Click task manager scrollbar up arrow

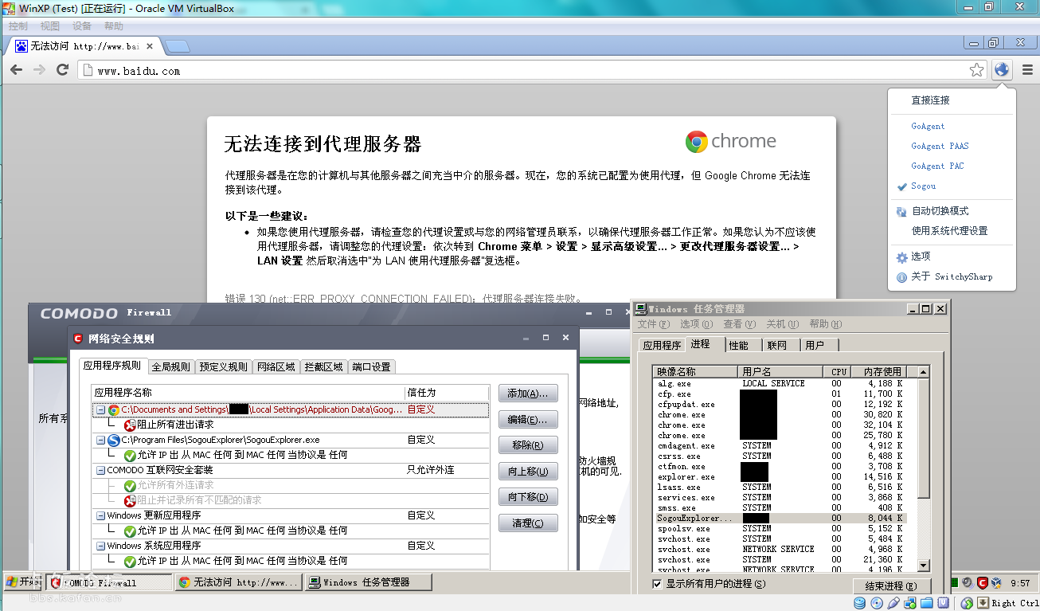[x=923, y=372]
